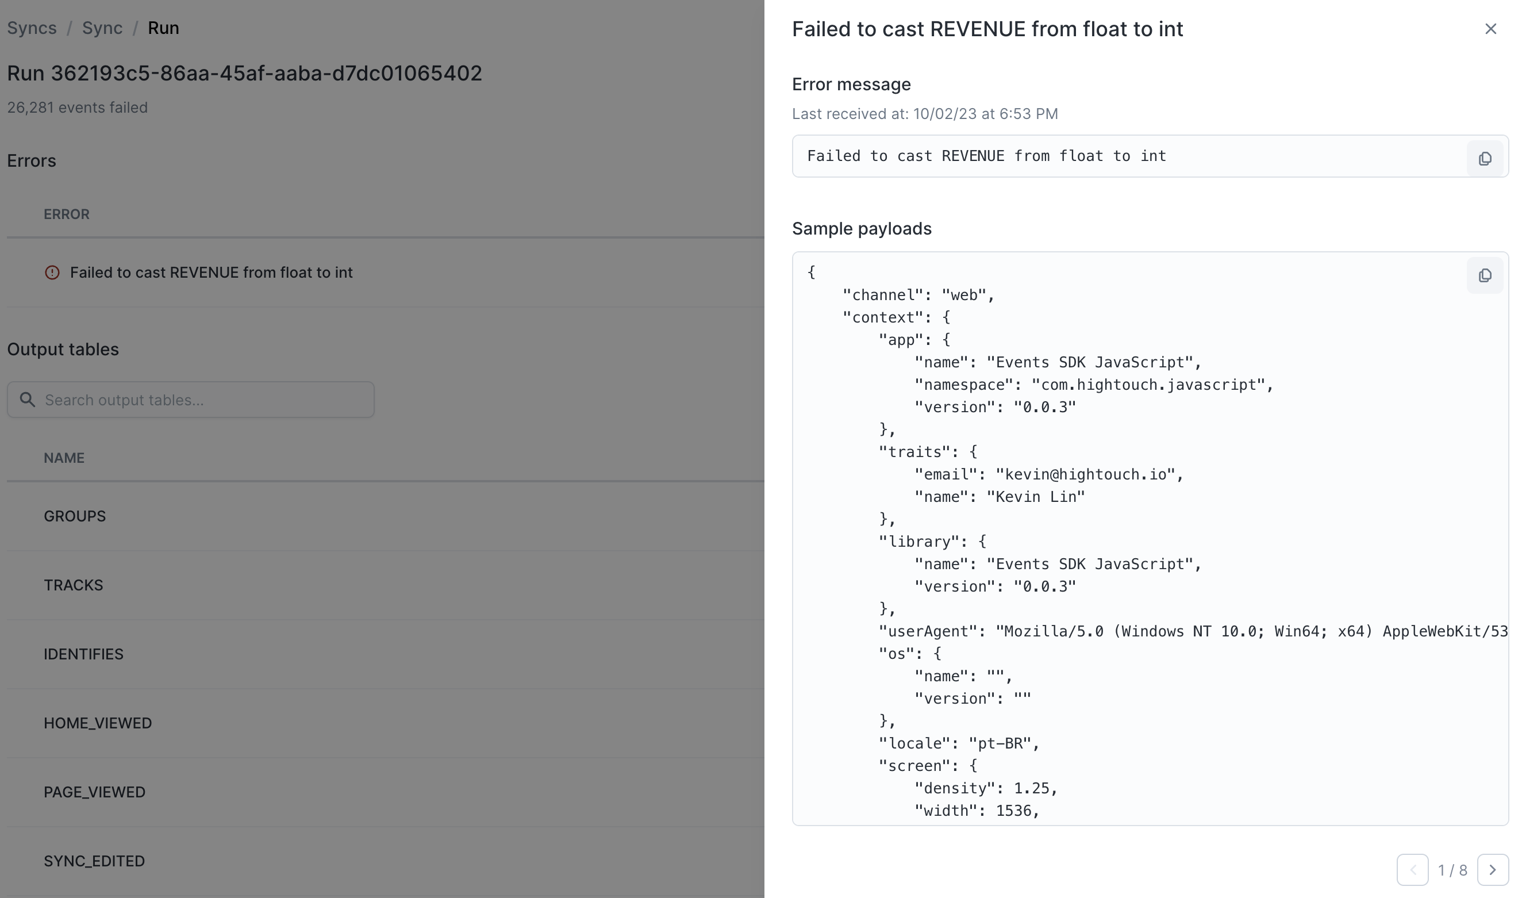The width and height of the screenshot is (1522, 898).
Task: Select the Run breadcrumb item
Action: pos(163,28)
